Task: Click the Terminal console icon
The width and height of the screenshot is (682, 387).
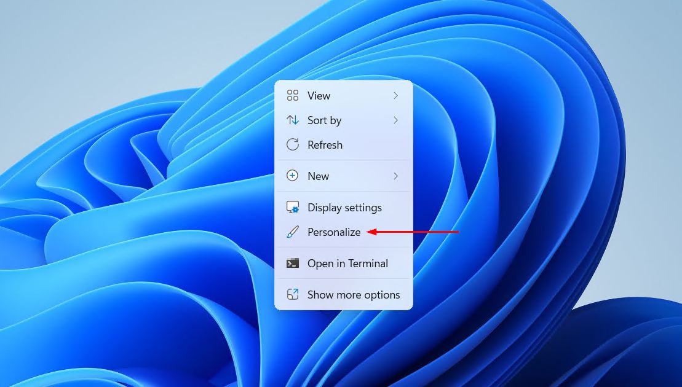Action: point(293,263)
